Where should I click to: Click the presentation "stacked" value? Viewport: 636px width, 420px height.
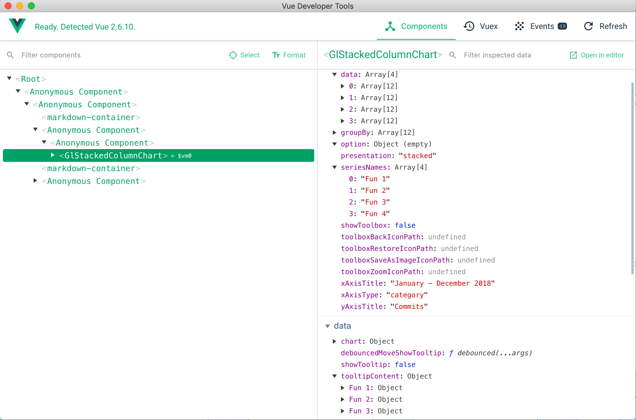(x=417, y=156)
